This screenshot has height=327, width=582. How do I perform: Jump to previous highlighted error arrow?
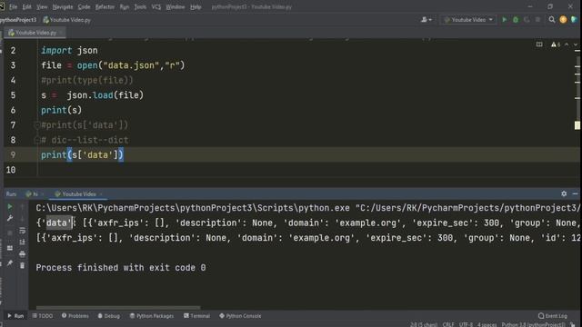pyautogui.click(x=567, y=45)
